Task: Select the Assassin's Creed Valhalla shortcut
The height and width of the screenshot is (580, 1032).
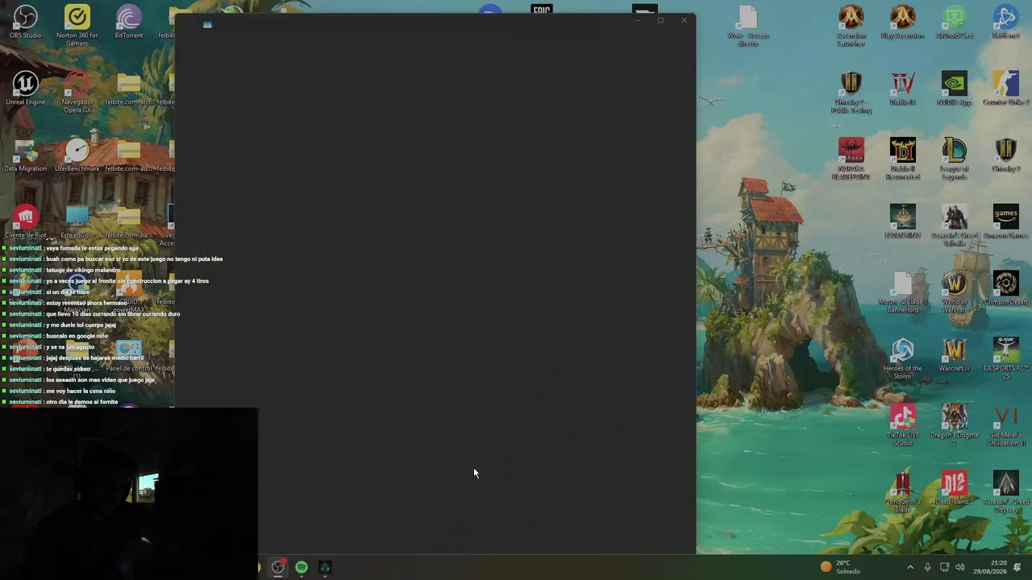Action: [955, 226]
